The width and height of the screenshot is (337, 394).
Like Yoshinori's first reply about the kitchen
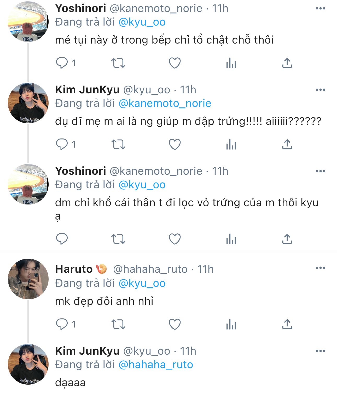[175, 63]
